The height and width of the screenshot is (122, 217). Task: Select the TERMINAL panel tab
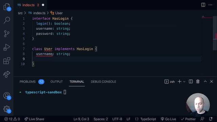coord(77,82)
